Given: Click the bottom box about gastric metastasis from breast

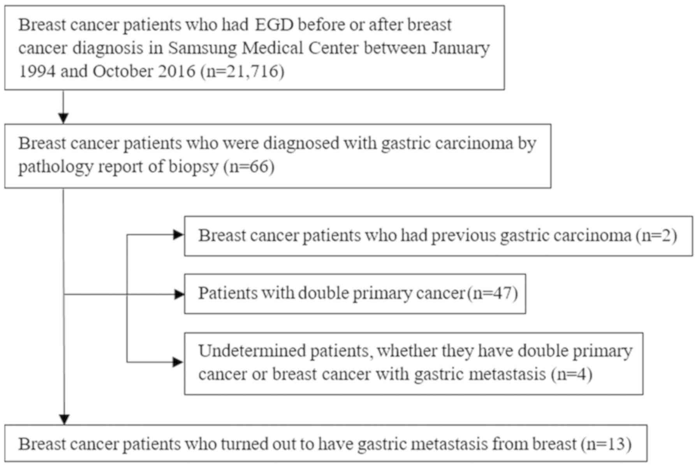Looking at the screenshot, I should (x=326, y=444).
